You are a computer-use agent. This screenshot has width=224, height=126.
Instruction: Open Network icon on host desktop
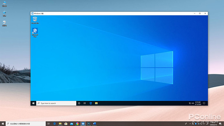4,14
